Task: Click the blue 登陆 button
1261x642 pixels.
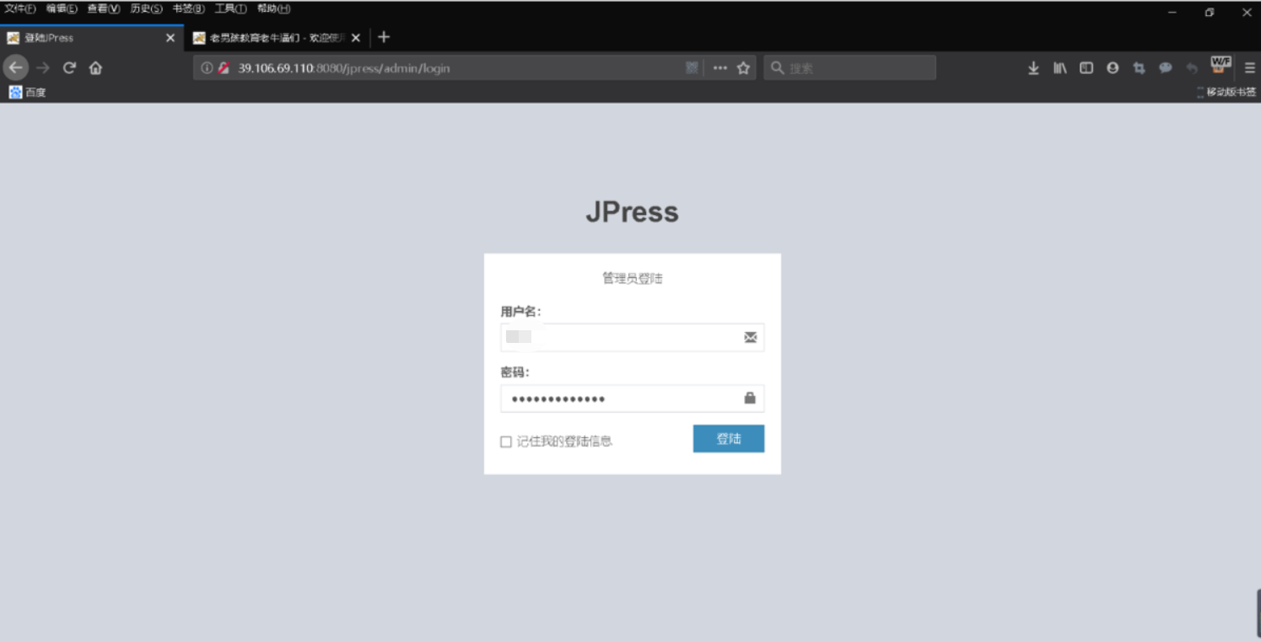Action: (x=729, y=439)
